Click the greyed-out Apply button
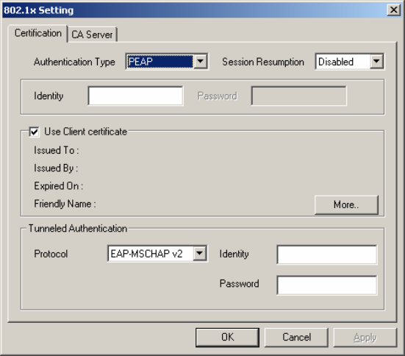 pyautogui.click(x=365, y=338)
